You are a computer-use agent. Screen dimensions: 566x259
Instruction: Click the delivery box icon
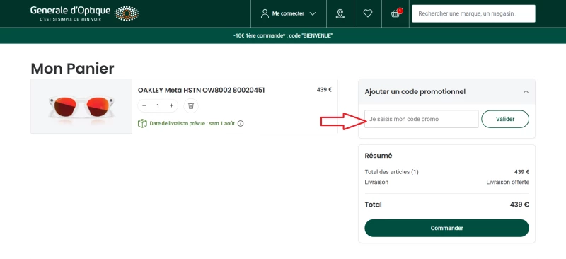(142, 124)
